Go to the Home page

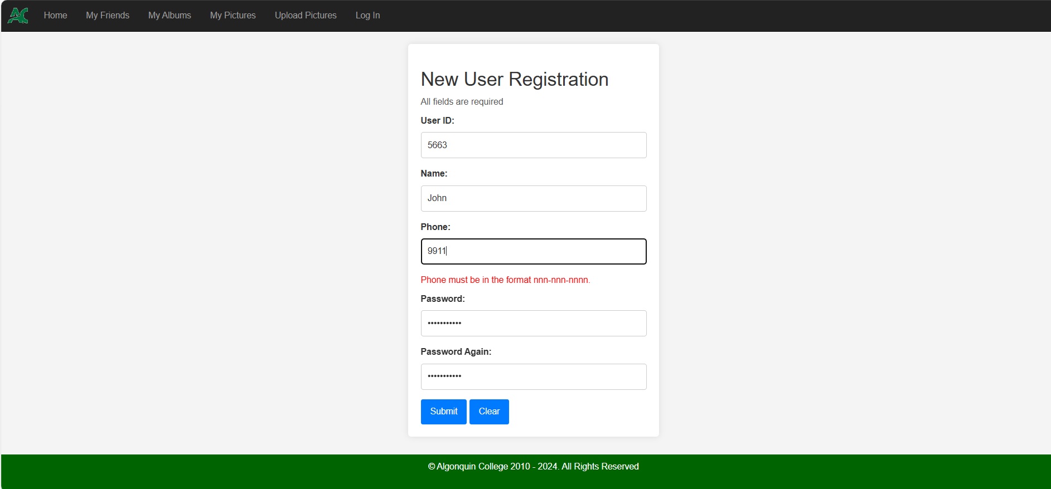click(55, 16)
